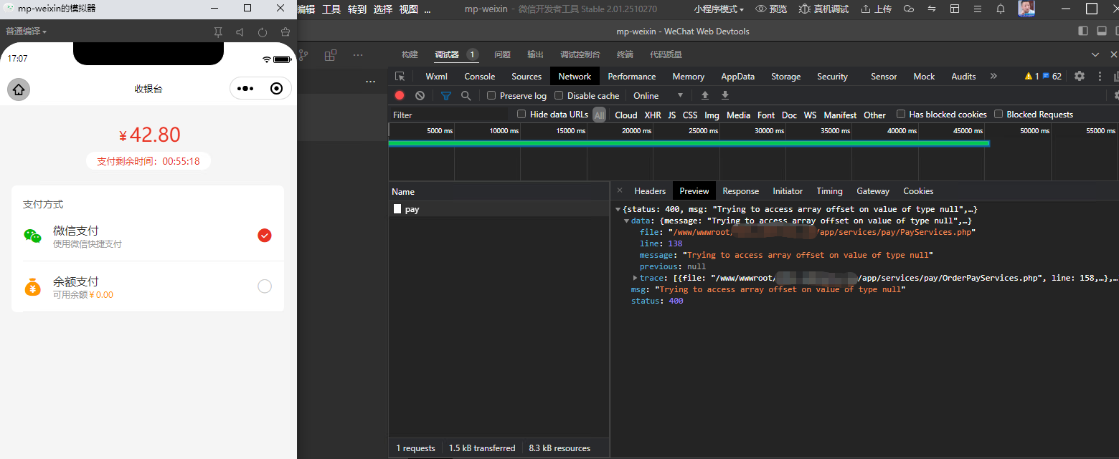Screen dimensions: 1119x459
Task: Select 余额支付 balance payment radio
Action: [x=265, y=286]
